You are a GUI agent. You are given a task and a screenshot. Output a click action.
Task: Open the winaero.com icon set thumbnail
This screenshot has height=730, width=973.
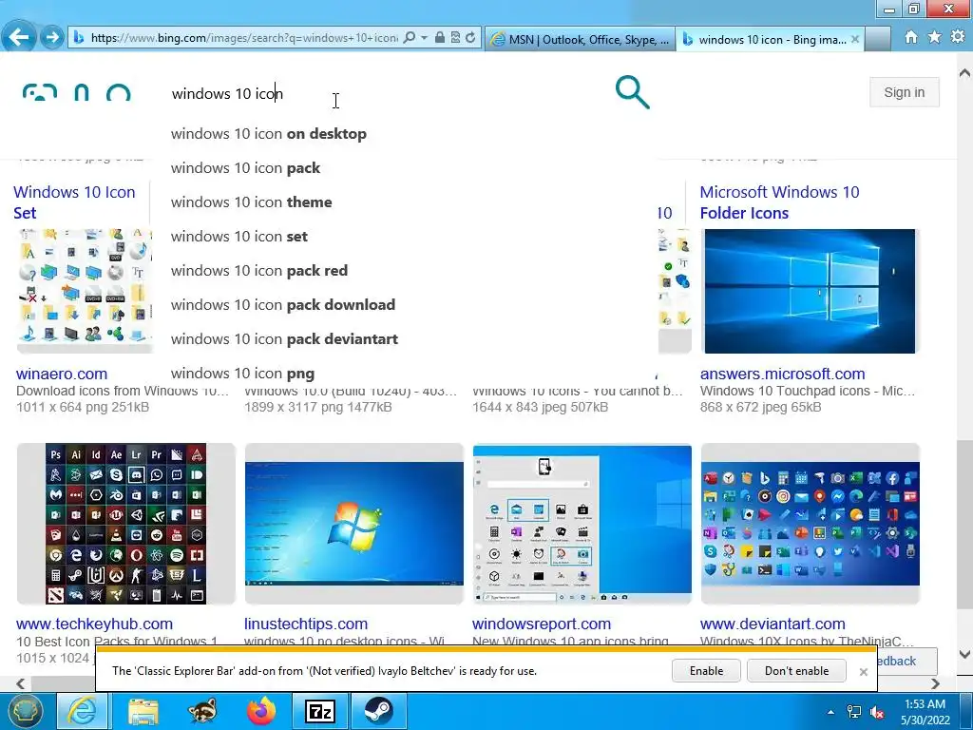pyautogui.click(x=85, y=291)
